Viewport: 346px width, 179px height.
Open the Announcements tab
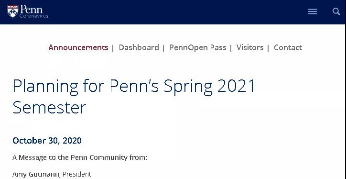point(78,47)
